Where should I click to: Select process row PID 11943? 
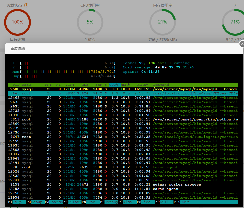[123, 158]
